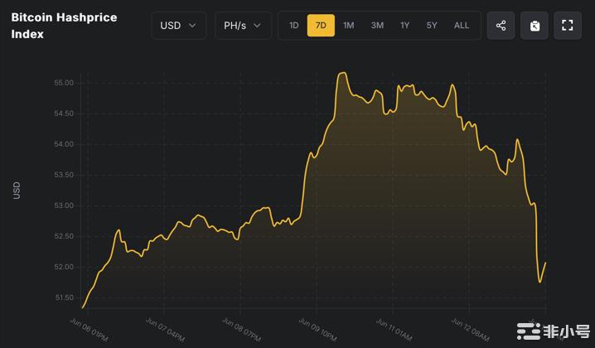Click the 52.50 y-axis label
The width and height of the screenshot is (595, 348).
click(x=64, y=236)
